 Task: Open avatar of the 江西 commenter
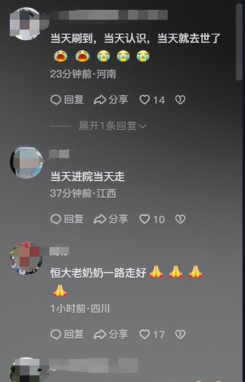coord(27,162)
